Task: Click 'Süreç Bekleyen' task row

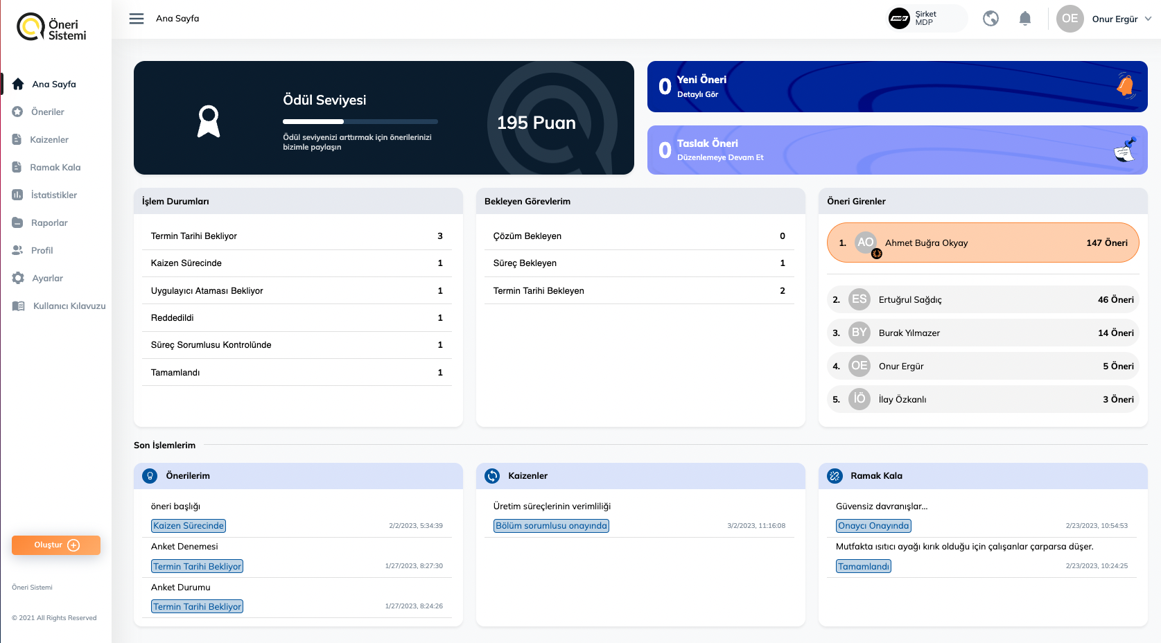Action: point(639,263)
